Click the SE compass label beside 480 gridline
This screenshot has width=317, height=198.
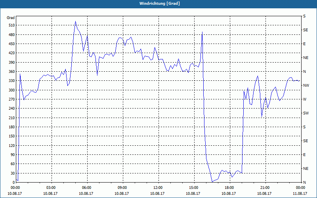tap(306, 30)
